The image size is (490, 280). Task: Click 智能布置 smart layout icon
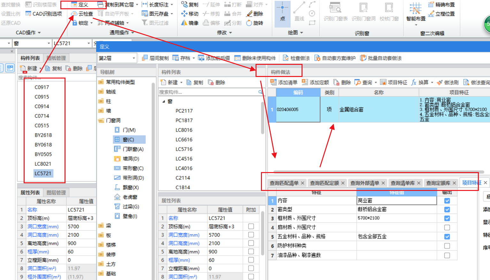click(x=416, y=8)
